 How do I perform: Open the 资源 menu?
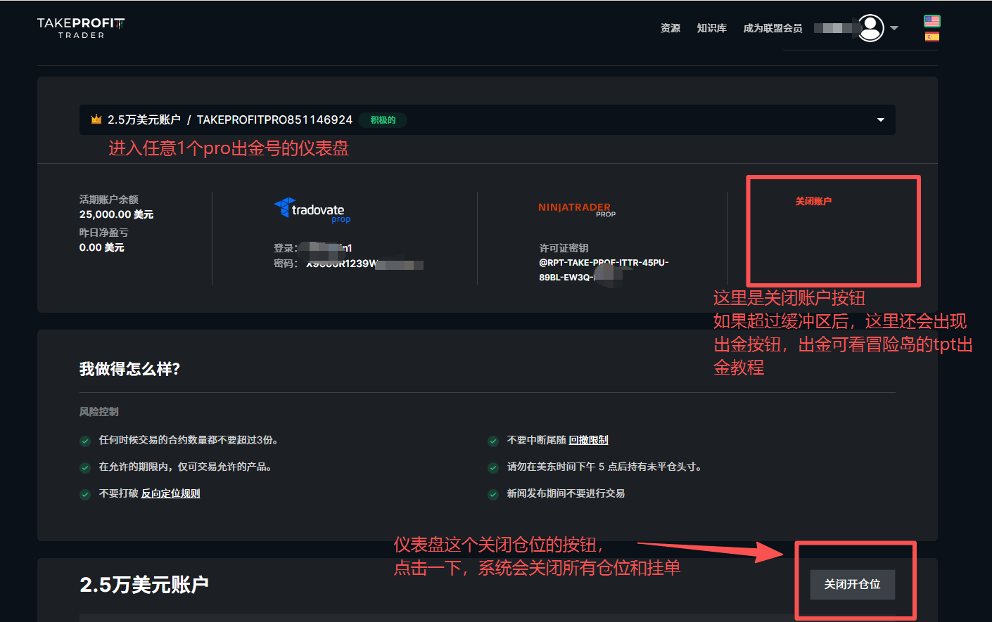670,28
